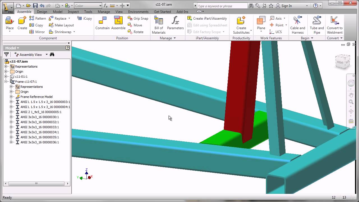359x202 pixels.
Task: Click the browser filter funnel icon
Action: 6,54
